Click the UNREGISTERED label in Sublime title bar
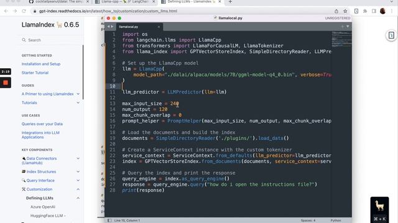Image resolution: width=398 pixels, height=223 pixels. (338, 18)
